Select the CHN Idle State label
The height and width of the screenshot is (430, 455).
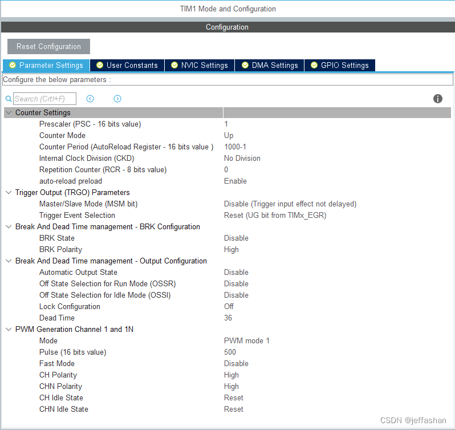(x=64, y=409)
